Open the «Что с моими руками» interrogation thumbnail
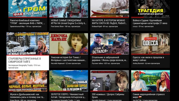The width and height of the screenshot is (179, 101). tap(109, 81)
